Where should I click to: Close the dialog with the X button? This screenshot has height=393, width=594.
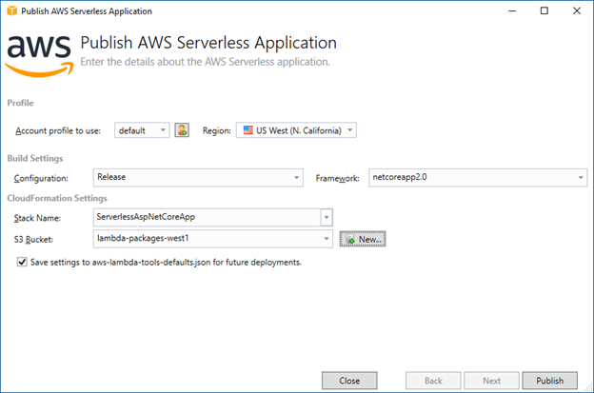coord(577,10)
